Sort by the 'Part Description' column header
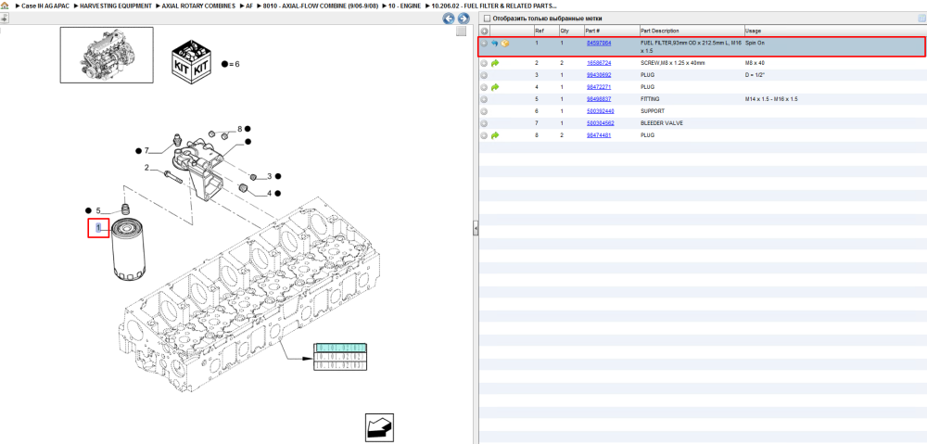This screenshot has height=444, width=927. click(692, 31)
